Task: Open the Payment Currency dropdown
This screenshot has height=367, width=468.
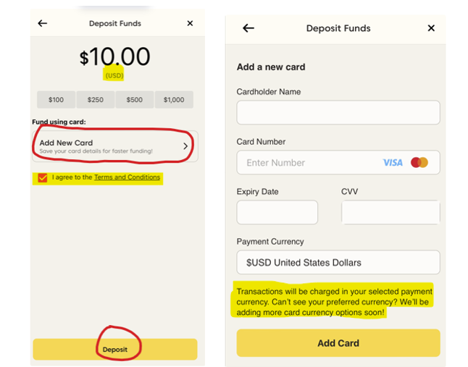Action: click(x=338, y=262)
